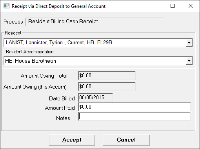Click the Amount Owing Total label
This screenshot has width=200, height=149.
click(x=44, y=76)
